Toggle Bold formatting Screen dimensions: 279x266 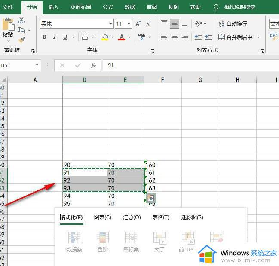click(x=44, y=37)
